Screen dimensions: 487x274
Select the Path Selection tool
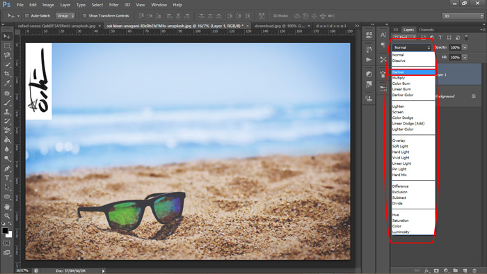pos(7,187)
